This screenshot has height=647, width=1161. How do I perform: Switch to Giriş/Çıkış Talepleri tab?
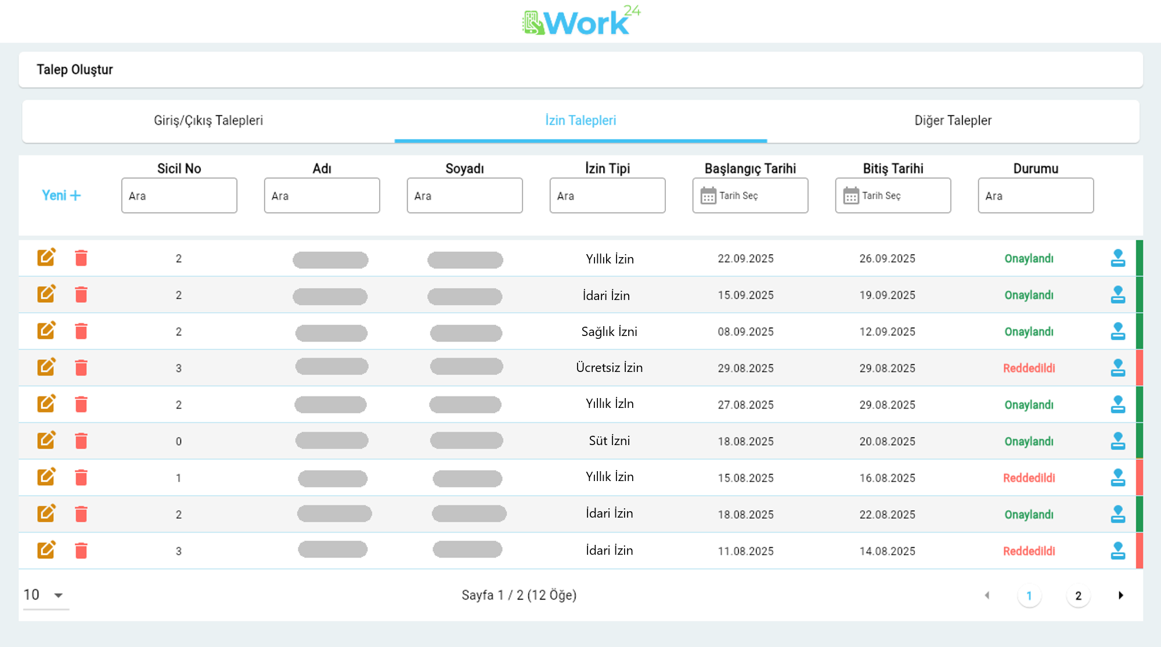(208, 121)
